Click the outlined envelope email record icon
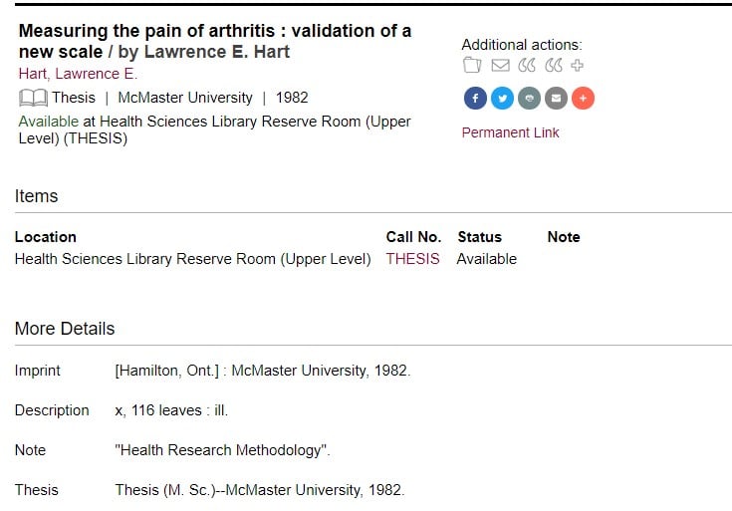Image resolution: width=732 pixels, height=511 pixels. [500, 65]
